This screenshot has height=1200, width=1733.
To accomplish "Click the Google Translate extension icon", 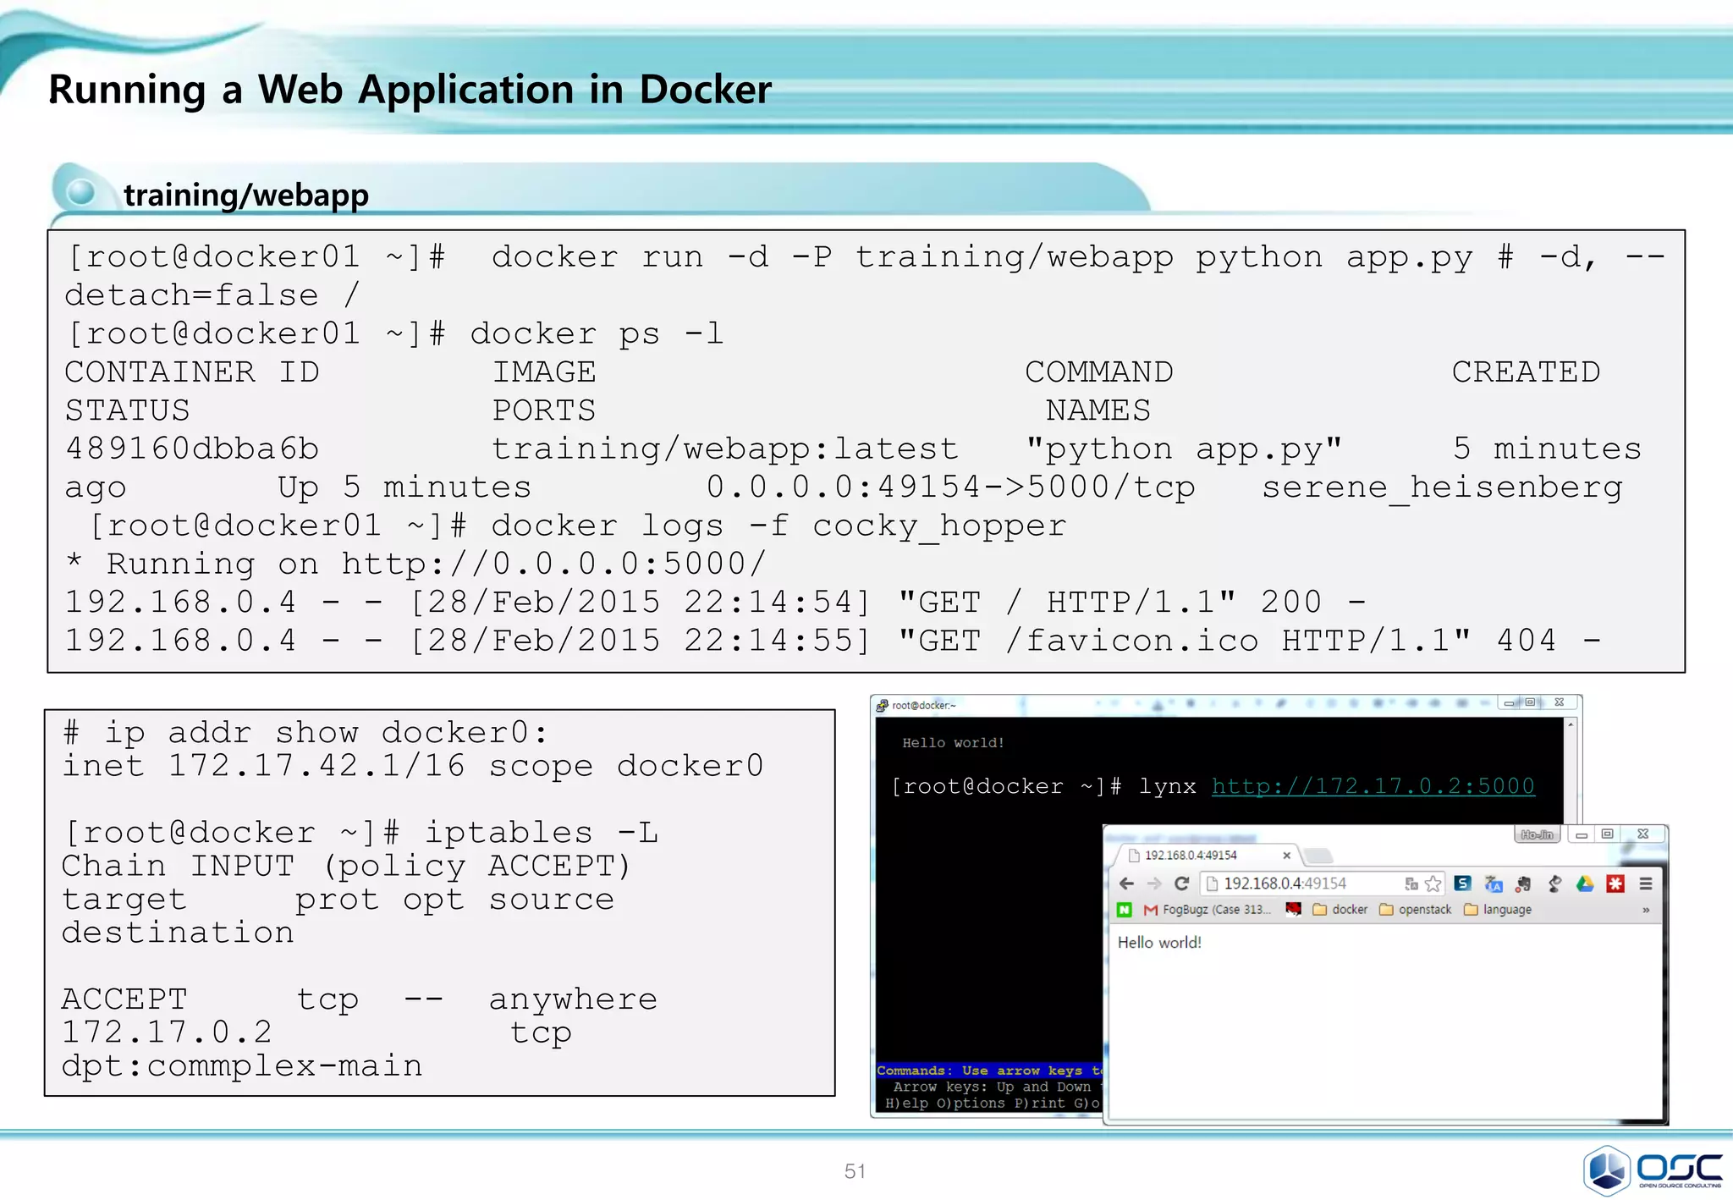I will [x=1494, y=883].
